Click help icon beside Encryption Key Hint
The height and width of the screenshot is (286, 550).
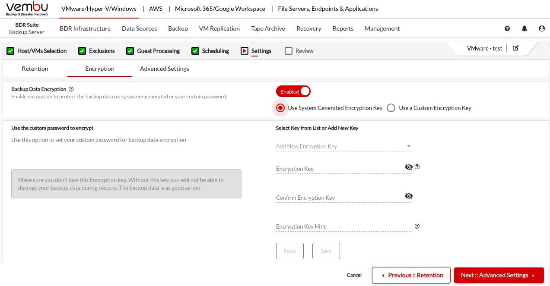[417, 226]
